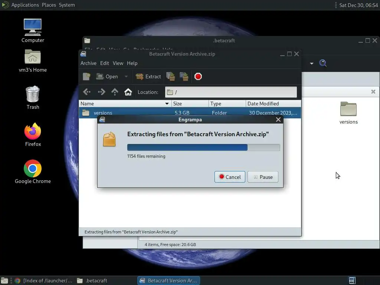Click the Open archive button
This screenshot has width=380, height=285.
click(107, 76)
